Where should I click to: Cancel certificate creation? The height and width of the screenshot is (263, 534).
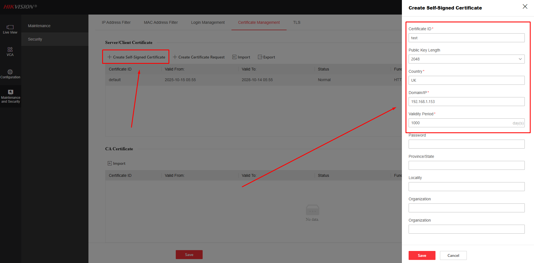(x=453, y=255)
